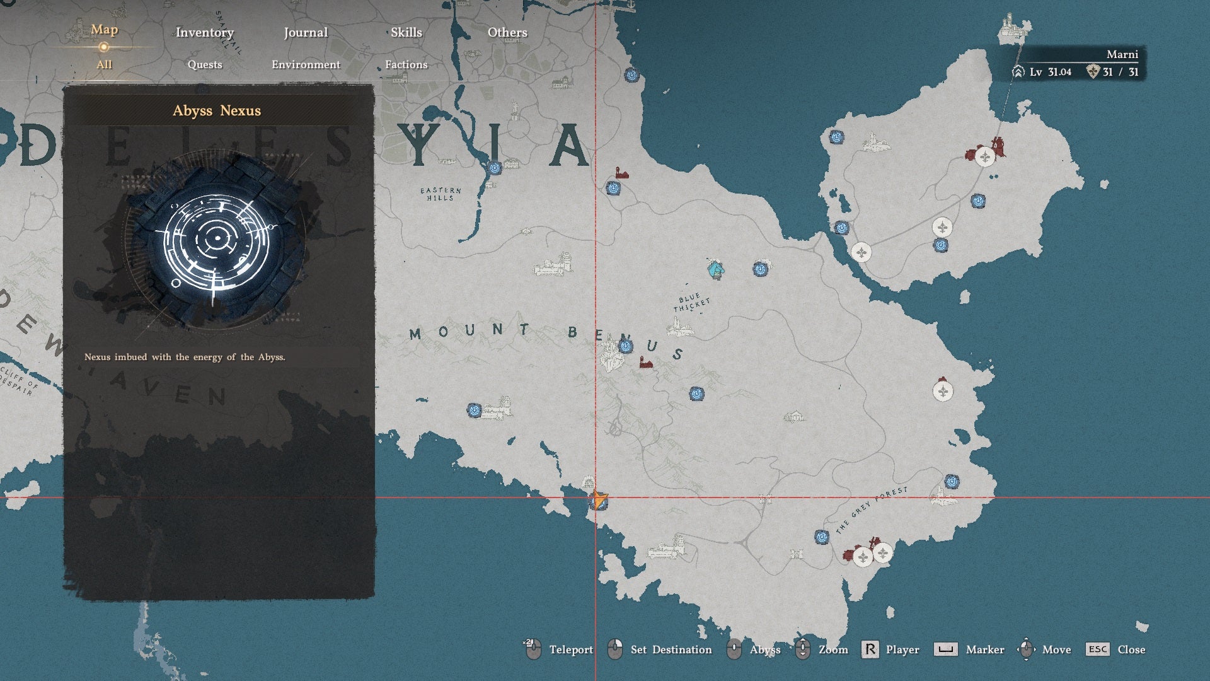
Task: Select the Abyss Nexus at Mount Benus peak
Action: point(626,346)
